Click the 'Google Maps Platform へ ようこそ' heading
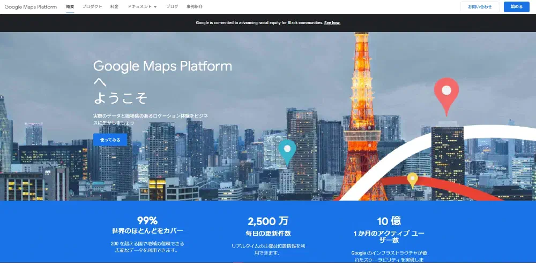 pos(163,82)
